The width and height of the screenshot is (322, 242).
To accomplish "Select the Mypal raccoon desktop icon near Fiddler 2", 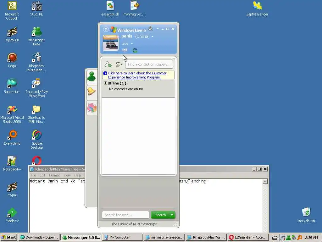I will pos(12,189).
